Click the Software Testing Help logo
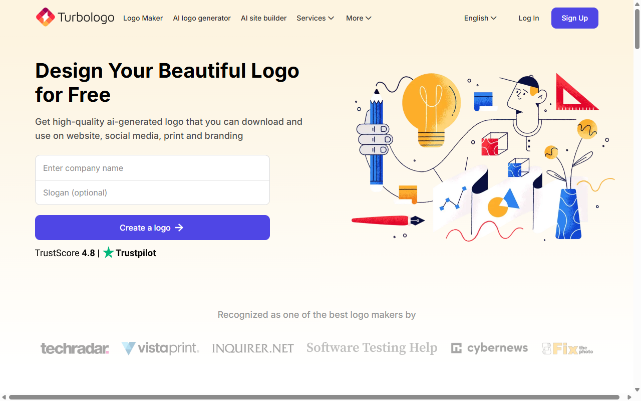Viewport: 641px width, 401px height. point(371,347)
